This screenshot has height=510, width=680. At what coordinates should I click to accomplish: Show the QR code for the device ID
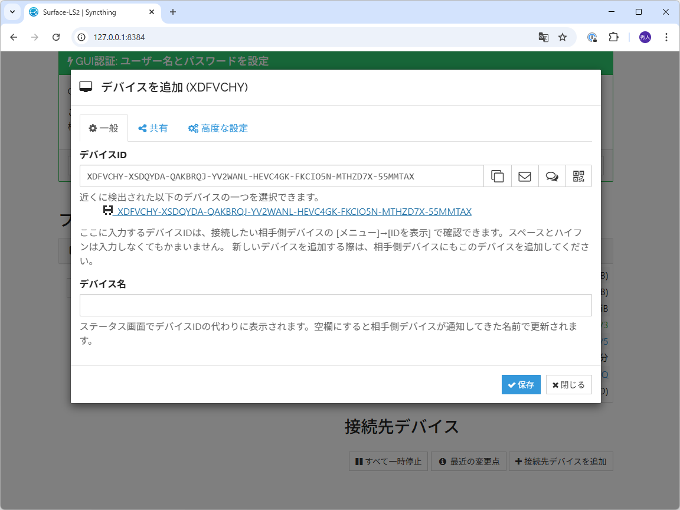(578, 175)
